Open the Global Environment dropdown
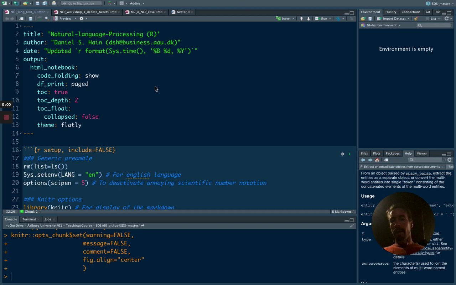456x285 pixels. click(x=380, y=25)
